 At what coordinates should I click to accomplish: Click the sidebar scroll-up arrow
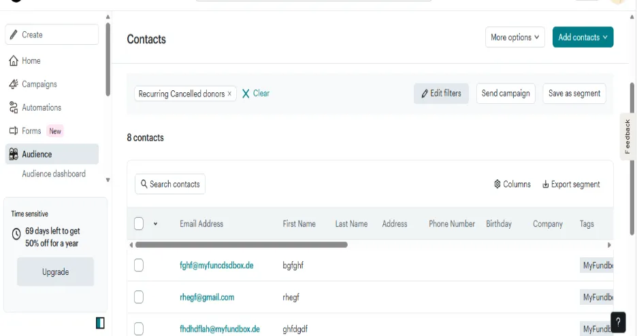click(108, 17)
